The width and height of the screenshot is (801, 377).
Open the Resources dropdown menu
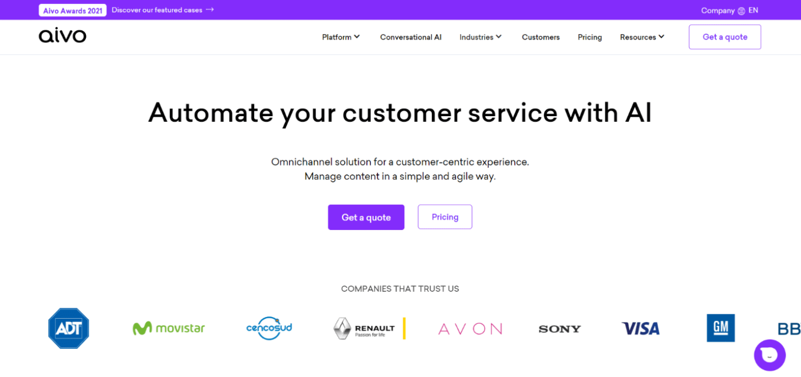coord(642,37)
